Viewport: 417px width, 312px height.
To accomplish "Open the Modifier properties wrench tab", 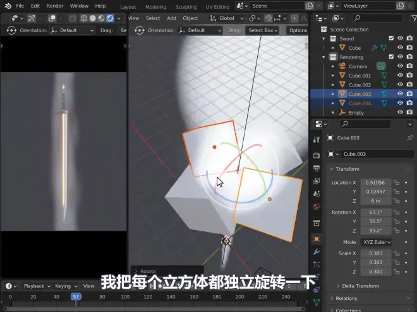I will [317, 251].
